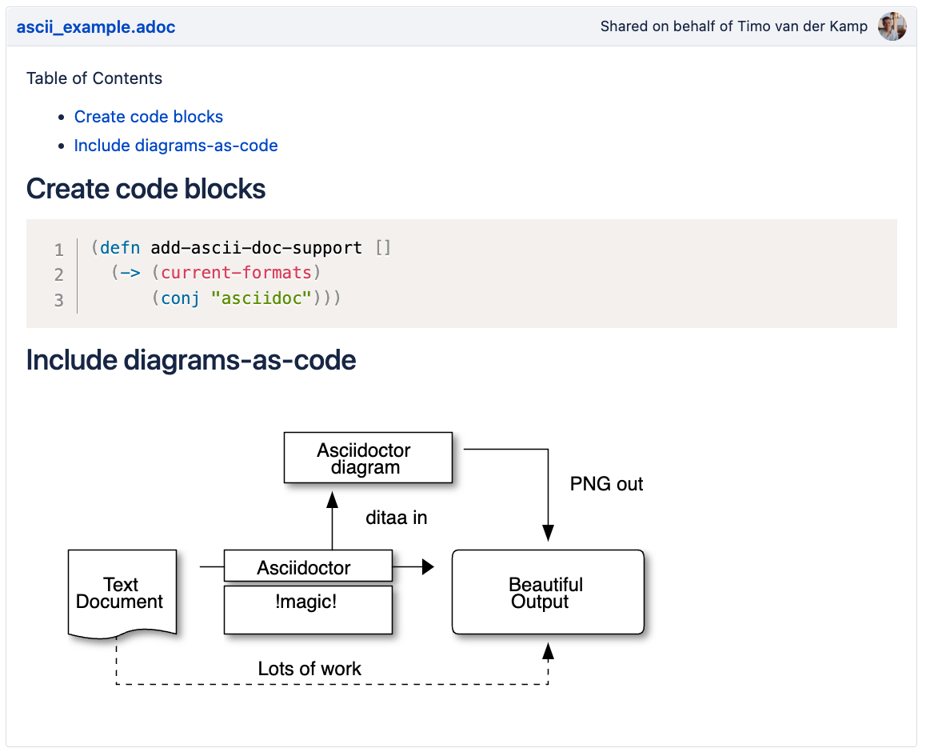Click the '!magic!' box in the diagram
The width and height of the screenshot is (926, 756).
pos(308,610)
